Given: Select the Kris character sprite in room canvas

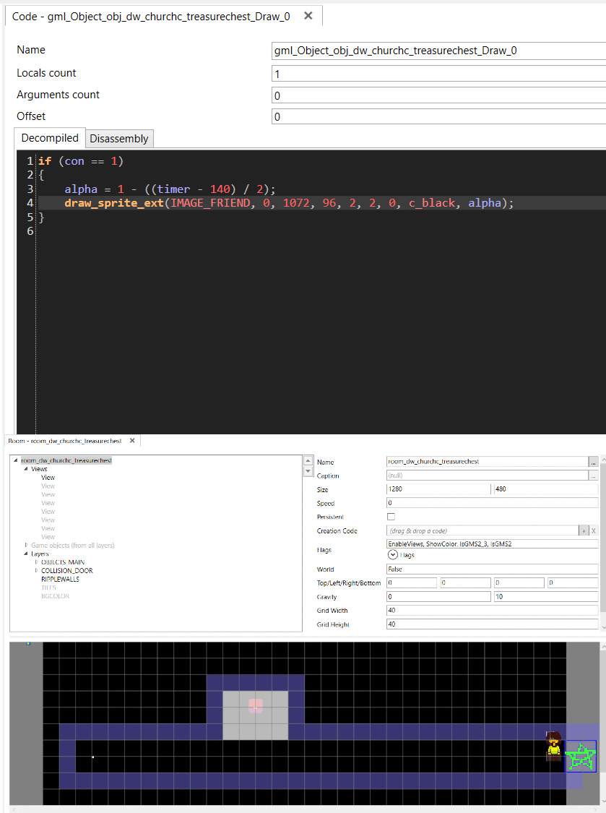Looking at the screenshot, I should [x=554, y=746].
